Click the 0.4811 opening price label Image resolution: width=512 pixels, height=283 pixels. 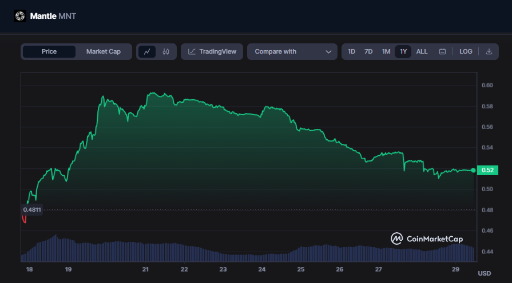tap(32, 210)
